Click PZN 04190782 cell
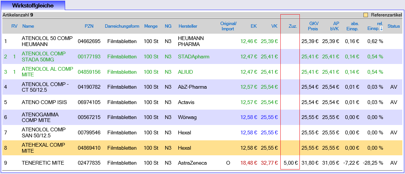Image resolution: width=405 pixels, height=174 pixels. [89, 87]
